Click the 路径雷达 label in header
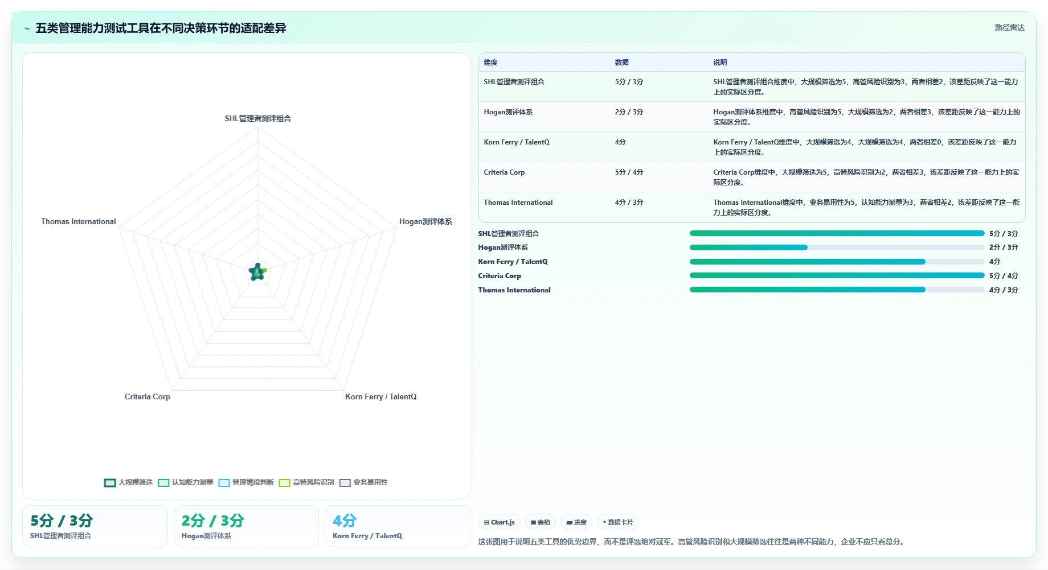 pos(1009,27)
